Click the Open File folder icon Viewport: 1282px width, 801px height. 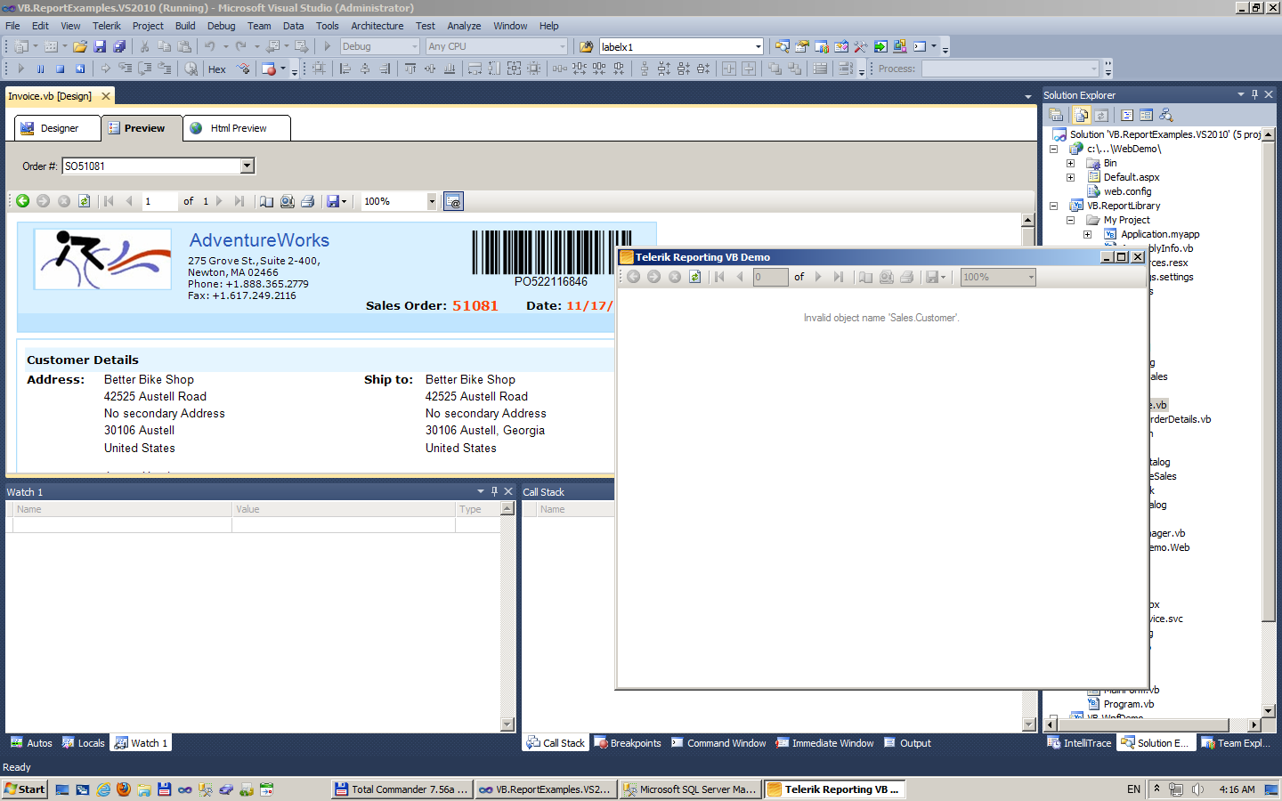(80, 46)
